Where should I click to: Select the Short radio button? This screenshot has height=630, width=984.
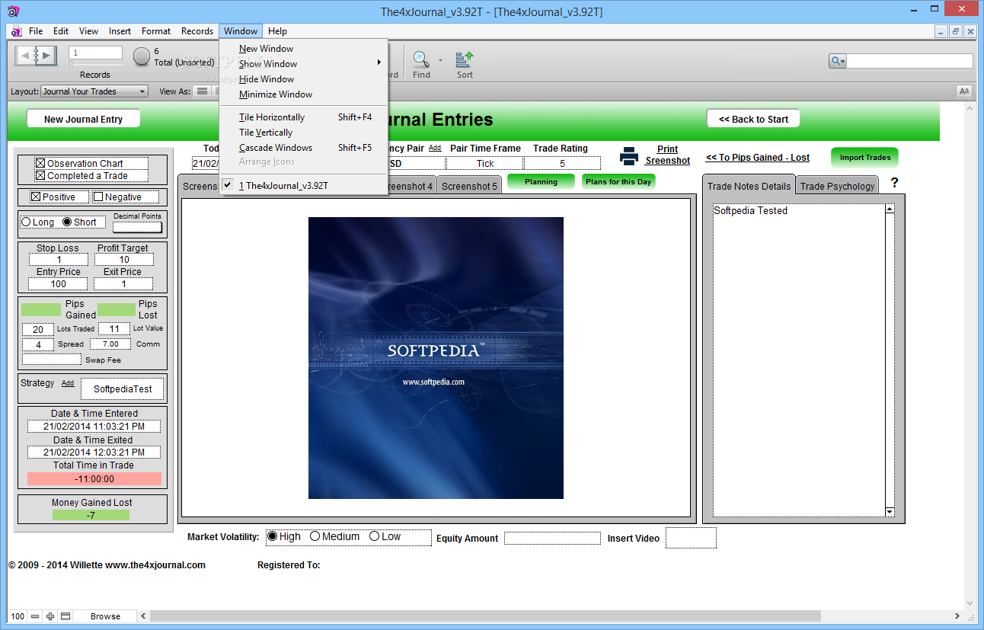click(67, 222)
